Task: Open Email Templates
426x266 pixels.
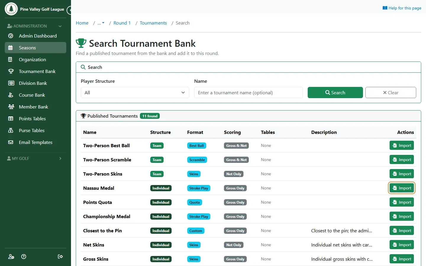Action: [35, 142]
